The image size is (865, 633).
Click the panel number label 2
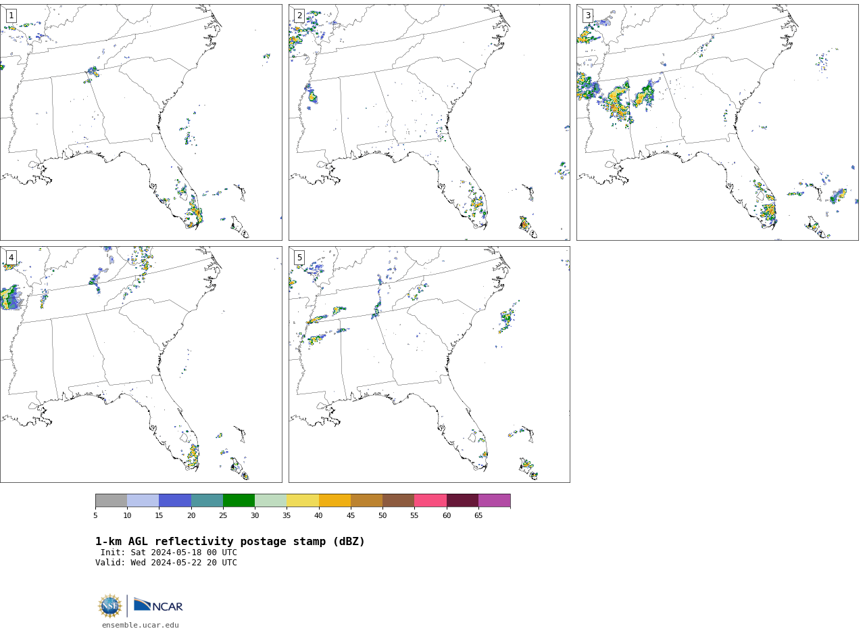[x=299, y=16]
